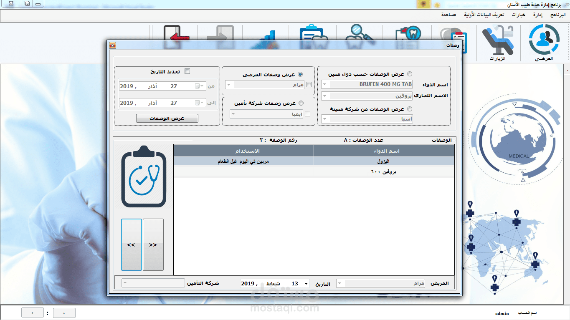Open the 'بروفين' trade name dropdown
The height and width of the screenshot is (320, 570).
tap(325, 96)
